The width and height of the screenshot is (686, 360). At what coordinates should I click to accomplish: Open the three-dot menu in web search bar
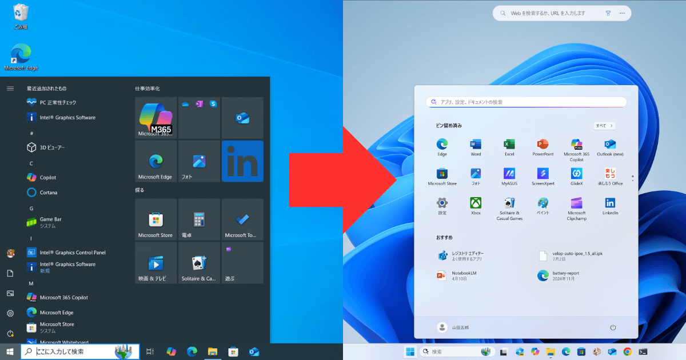(x=621, y=13)
